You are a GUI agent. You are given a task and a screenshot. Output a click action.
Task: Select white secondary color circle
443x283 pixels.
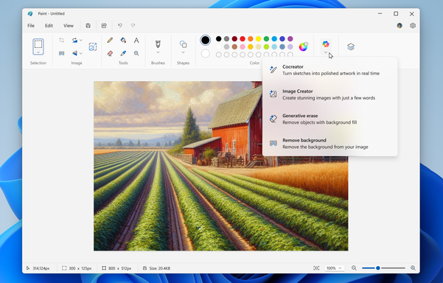[206, 53]
